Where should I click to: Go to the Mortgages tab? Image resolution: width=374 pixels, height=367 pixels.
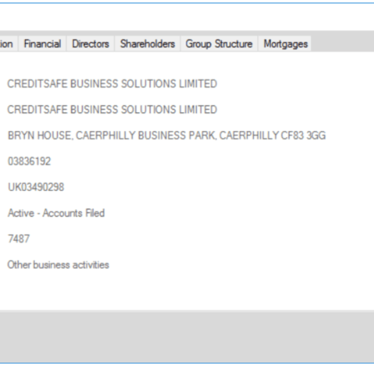pyautogui.click(x=285, y=44)
